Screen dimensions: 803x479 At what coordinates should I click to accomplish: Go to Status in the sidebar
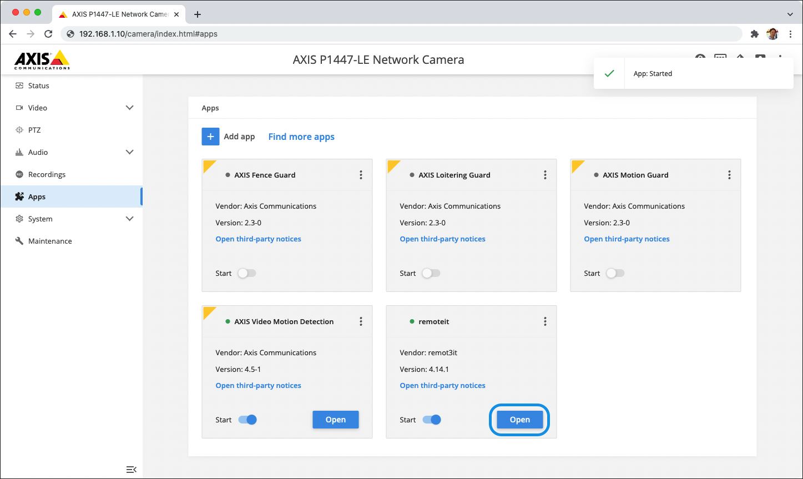point(71,85)
